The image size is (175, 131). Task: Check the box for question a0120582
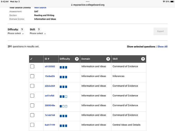[x=32, y=67]
